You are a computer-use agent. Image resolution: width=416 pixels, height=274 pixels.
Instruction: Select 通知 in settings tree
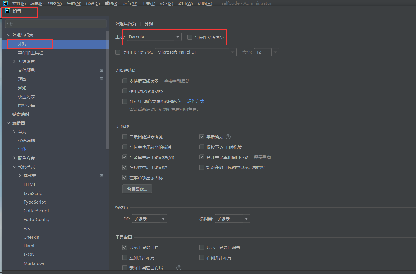[22, 88]
